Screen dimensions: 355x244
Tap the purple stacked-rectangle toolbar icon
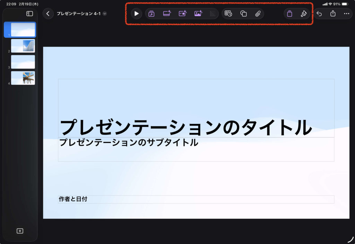pos(289,13)
